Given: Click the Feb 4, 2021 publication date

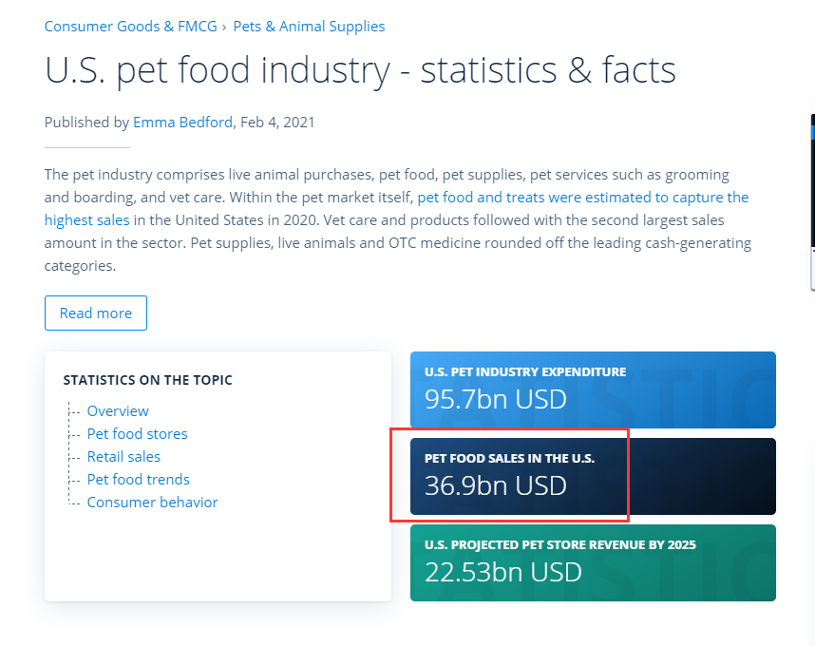Looking at the screenshot, I should coord(277,123).
